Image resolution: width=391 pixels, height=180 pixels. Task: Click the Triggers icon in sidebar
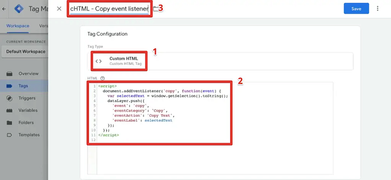[x=9, y=98]
